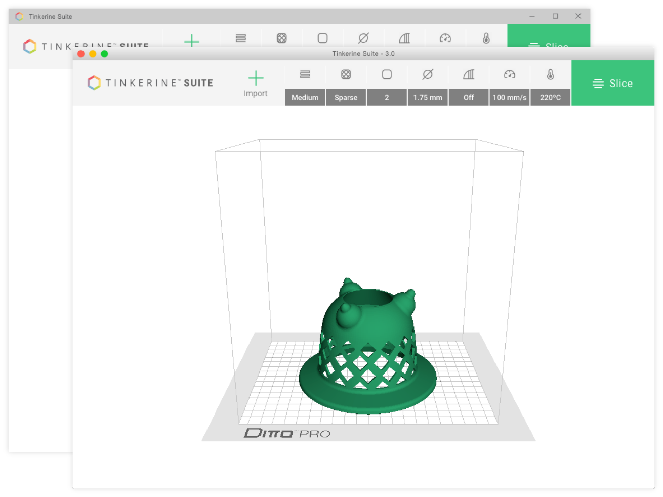Image resolution: width=663 pixels, height=497 pixels.
Task: Click the wall thickness icon above 2
Action: 387,74
